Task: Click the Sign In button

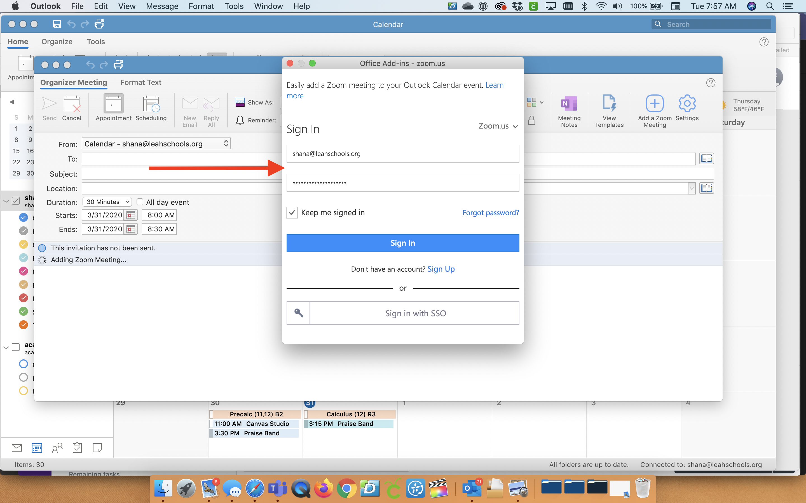Action: (403, 243)
